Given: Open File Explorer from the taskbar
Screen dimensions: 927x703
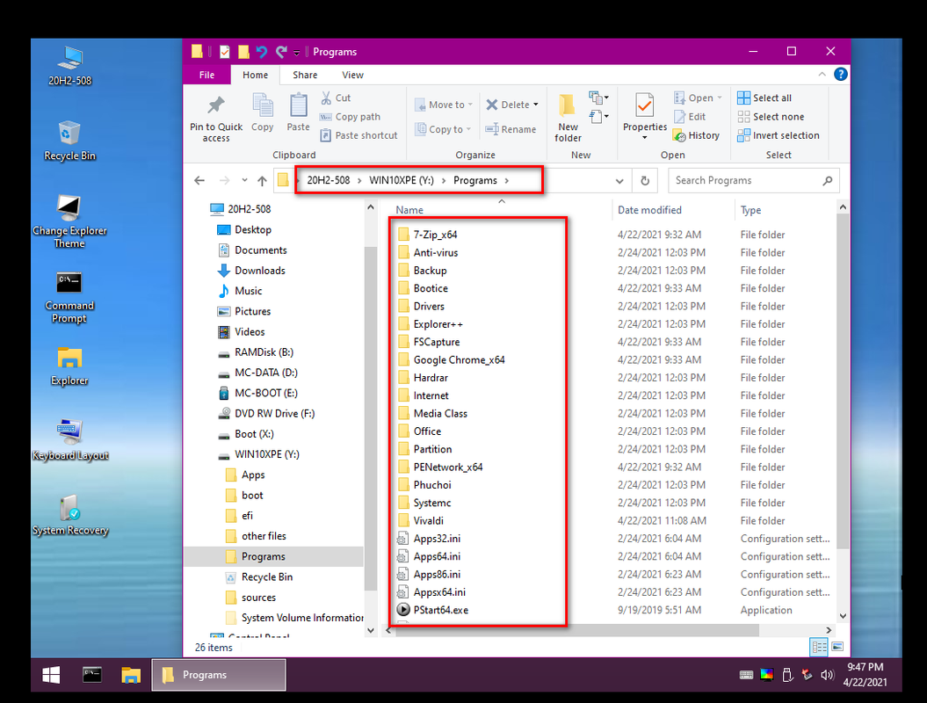Looking at the screenshot, I should [x=131, y=675].
